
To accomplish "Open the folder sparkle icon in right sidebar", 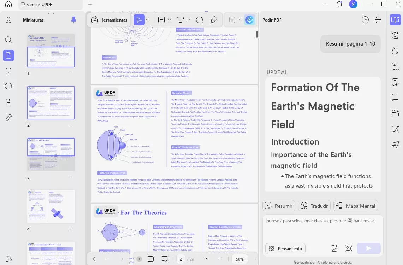I will click(x=395, y=113).
